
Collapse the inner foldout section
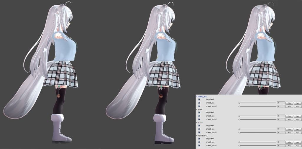[x=197, y=123]
